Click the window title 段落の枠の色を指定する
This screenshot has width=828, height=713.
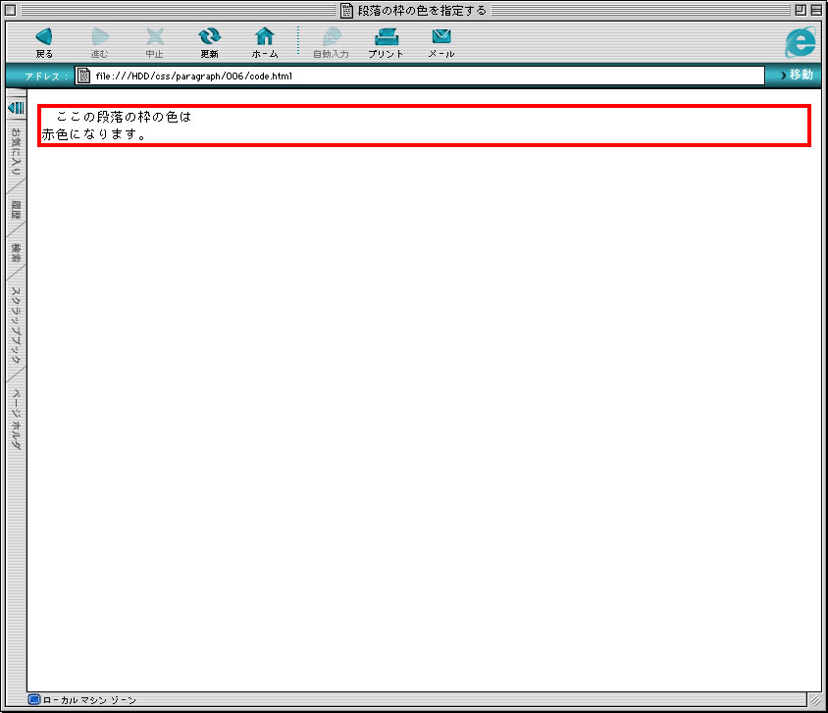pos(422,10)
